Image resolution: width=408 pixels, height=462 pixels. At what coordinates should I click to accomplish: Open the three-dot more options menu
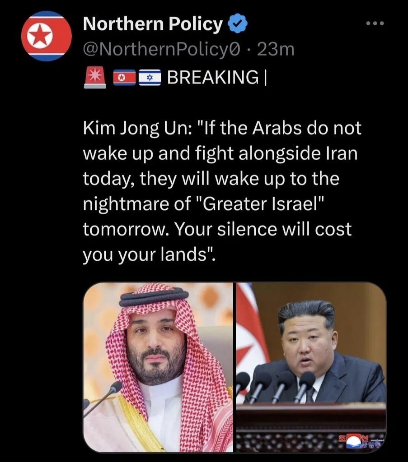[375, 23]
